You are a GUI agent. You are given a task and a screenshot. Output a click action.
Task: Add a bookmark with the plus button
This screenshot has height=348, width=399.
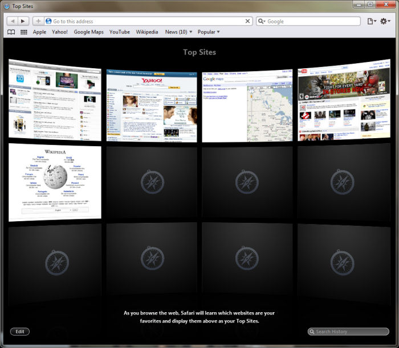[38, 21]
